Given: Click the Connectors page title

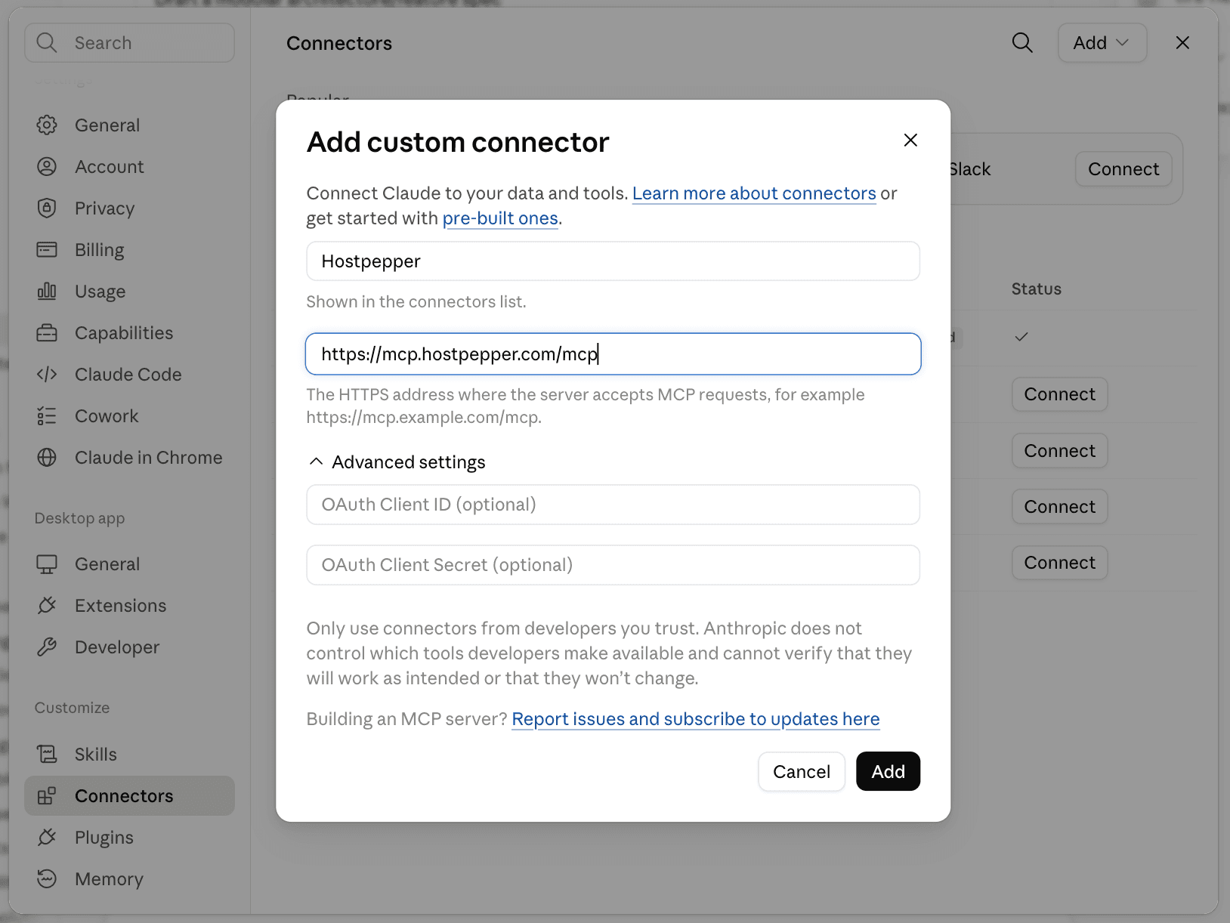Looking at the screenshot, I should coord(339,44).
